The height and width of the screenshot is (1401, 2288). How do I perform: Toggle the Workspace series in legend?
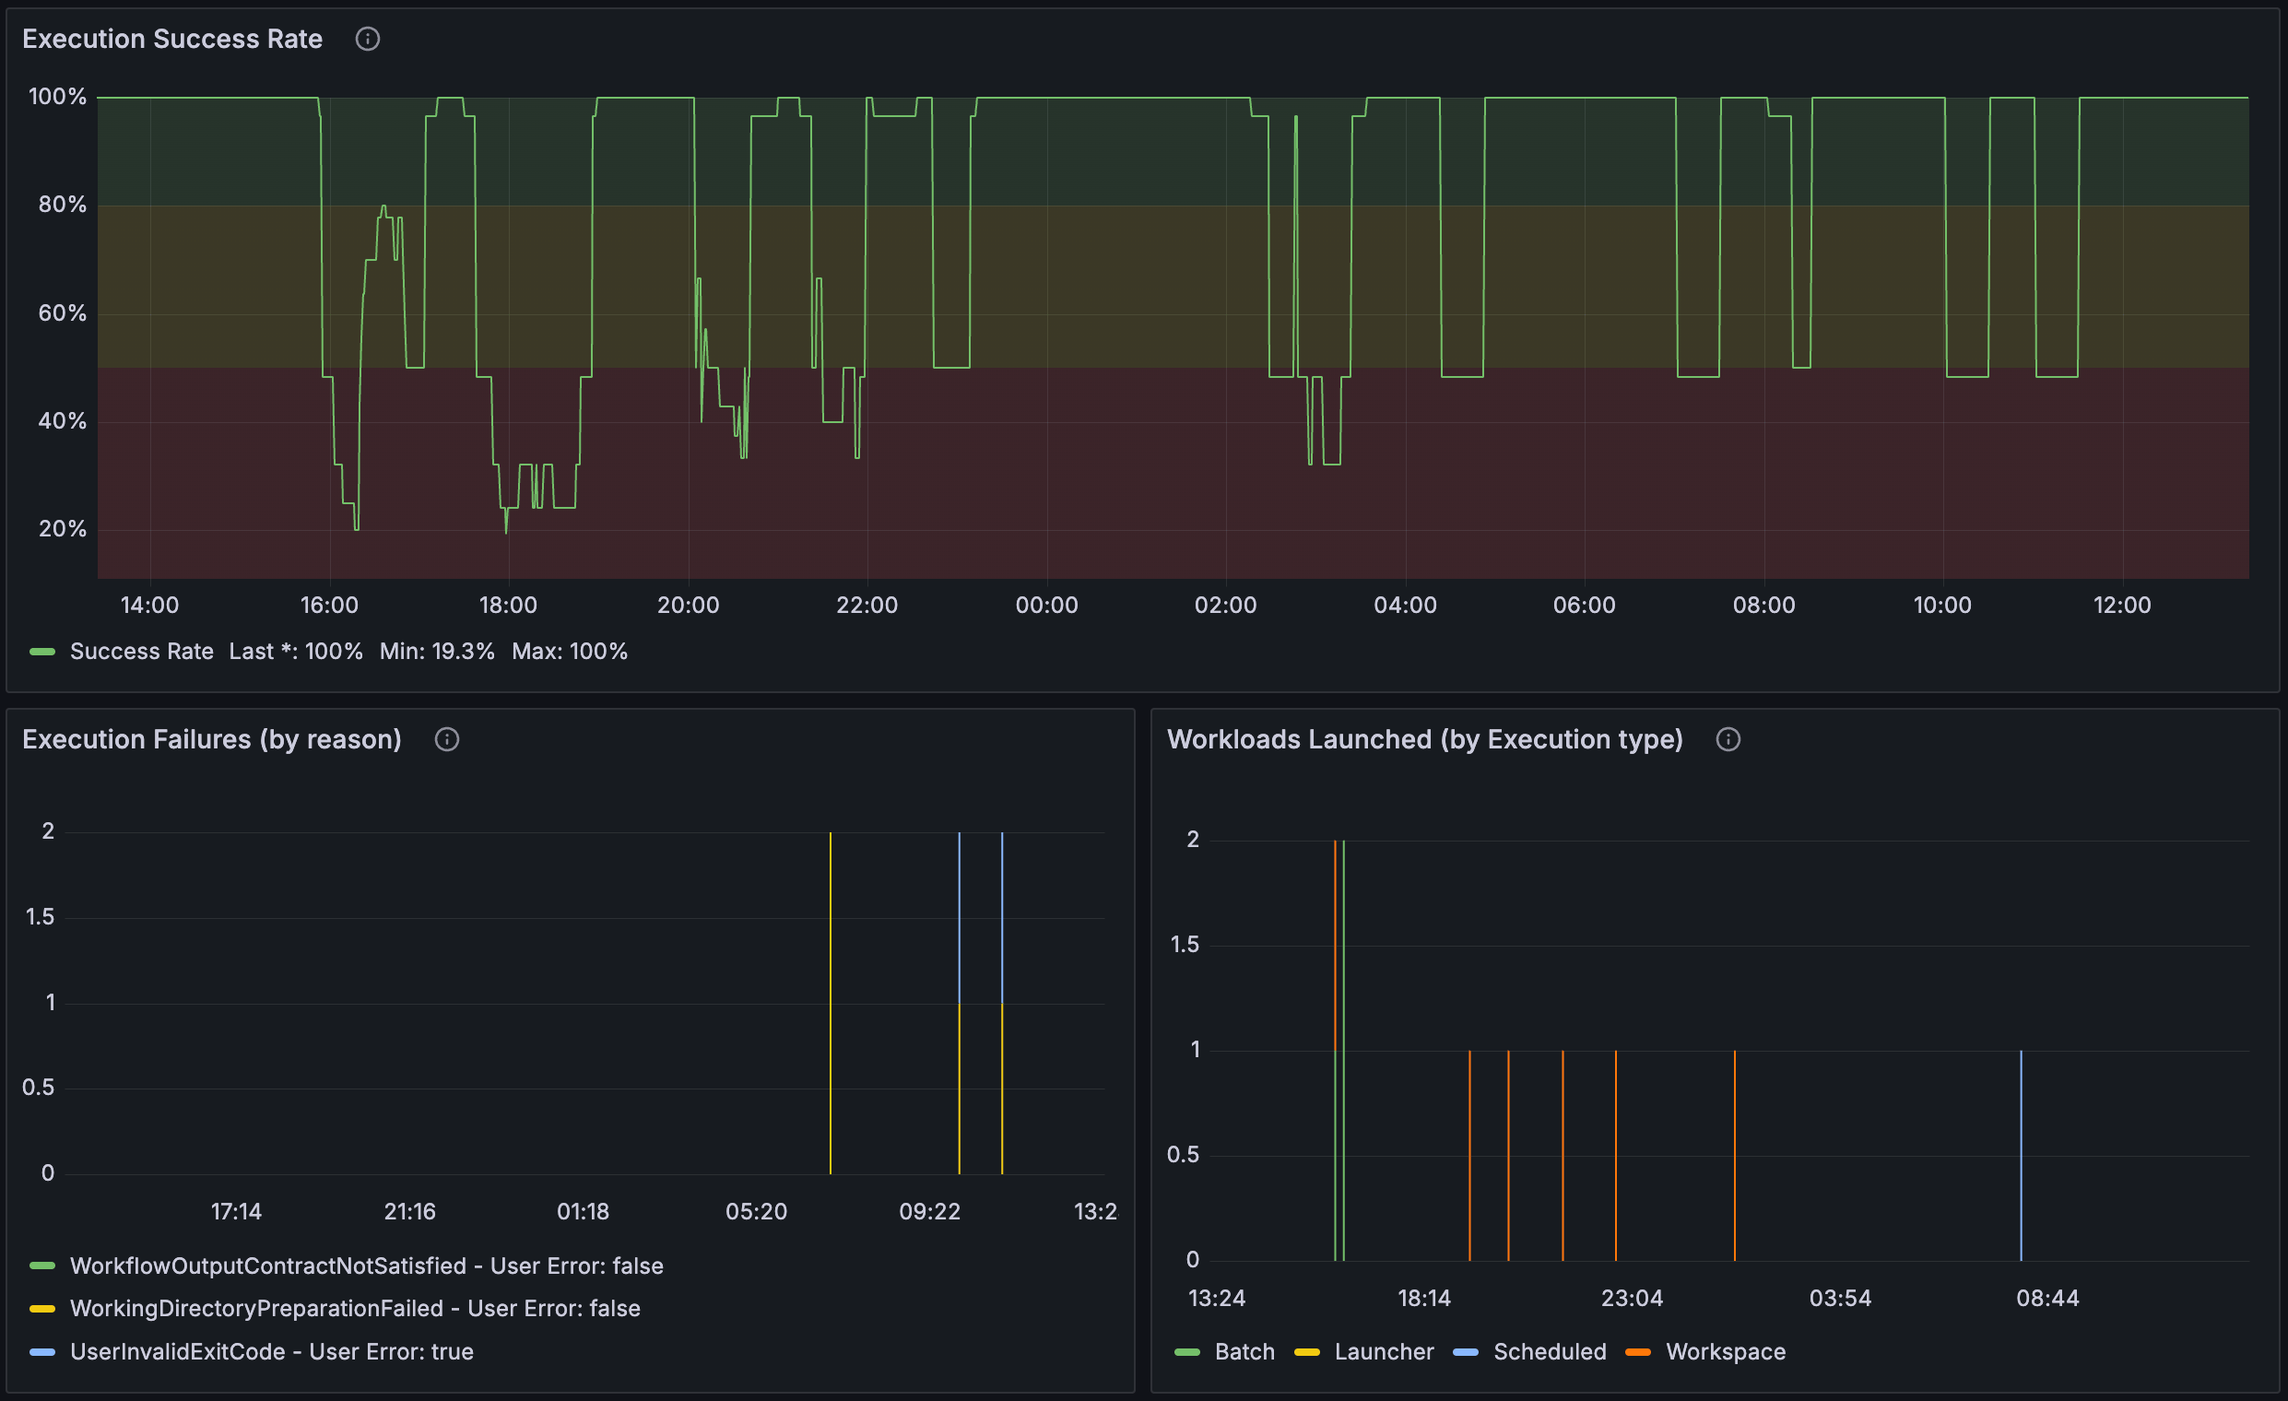click(1726, 1352)
